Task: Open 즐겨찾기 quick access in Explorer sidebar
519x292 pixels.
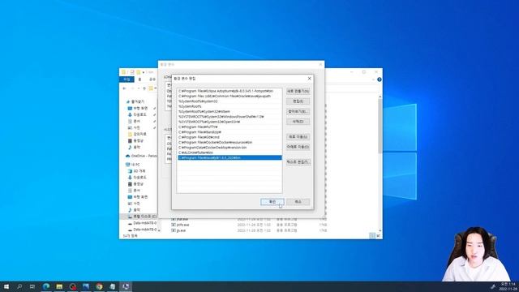Action: point(137,101)
